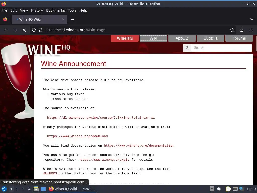Click the network monitor tray icon
This screenshot has height=193, width=257.
tap(235, 189)
